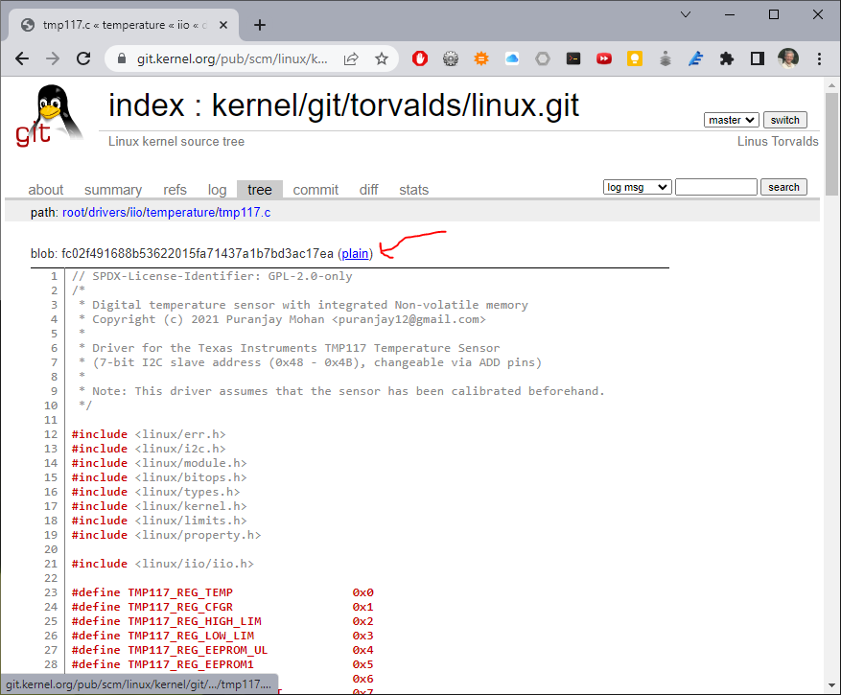
Task: Select the stats tab
Action: click(x=413, y=189)
